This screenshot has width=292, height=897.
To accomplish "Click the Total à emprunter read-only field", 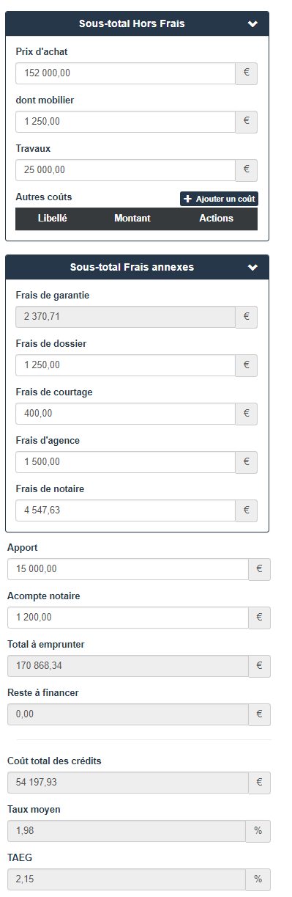I will (128, 666).
